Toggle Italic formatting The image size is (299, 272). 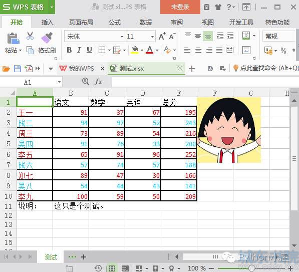coord(79,50)
